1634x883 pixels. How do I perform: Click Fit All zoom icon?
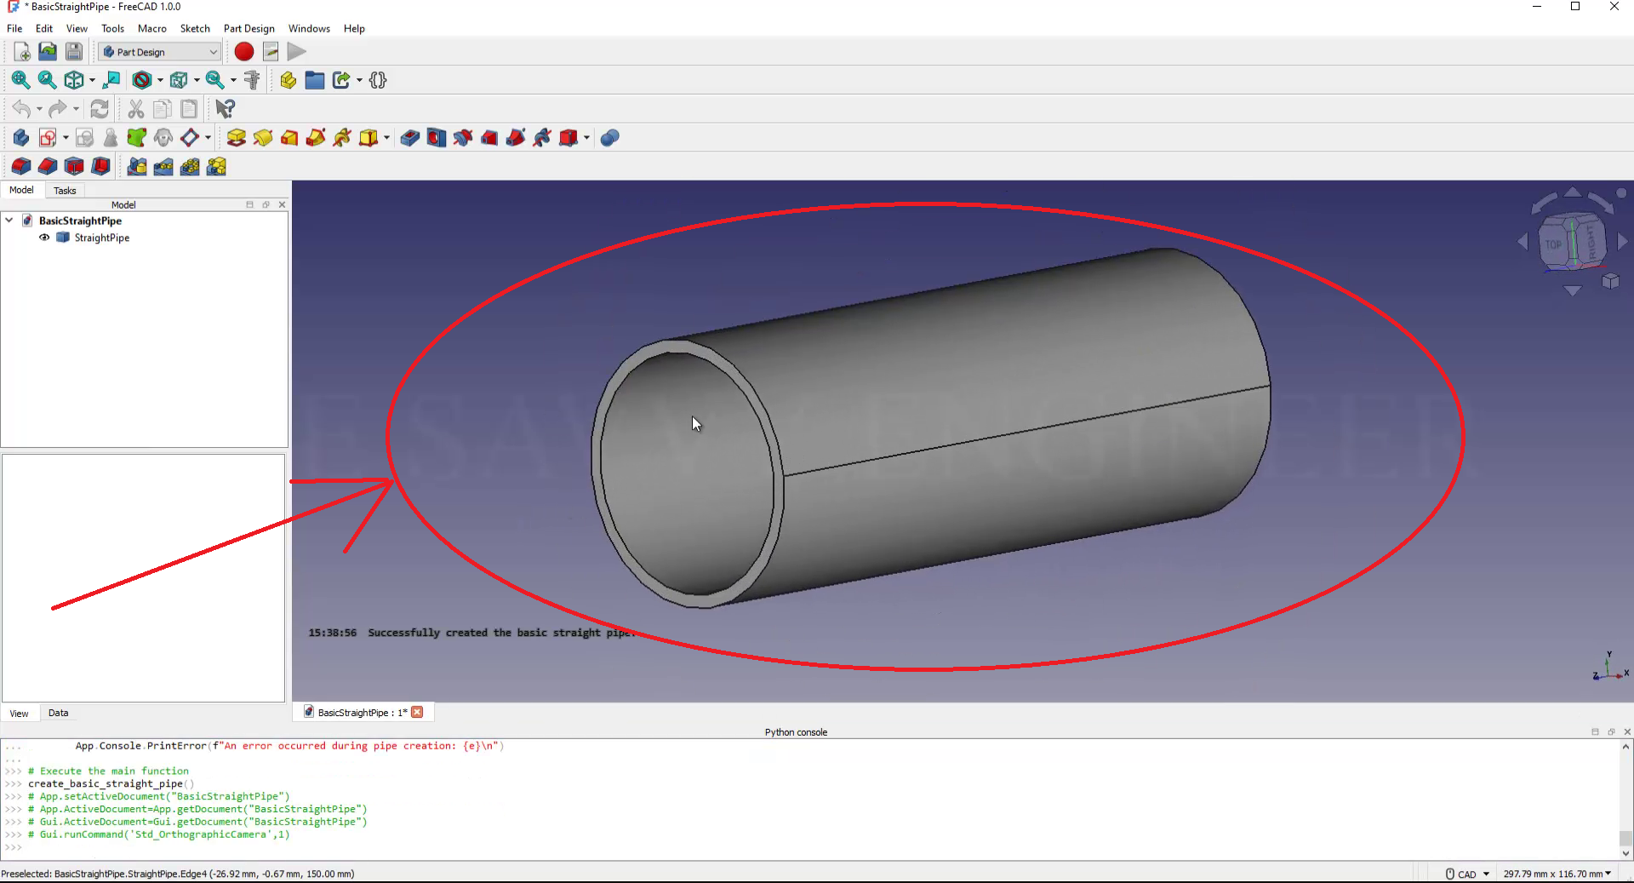[x=20, y=80]
